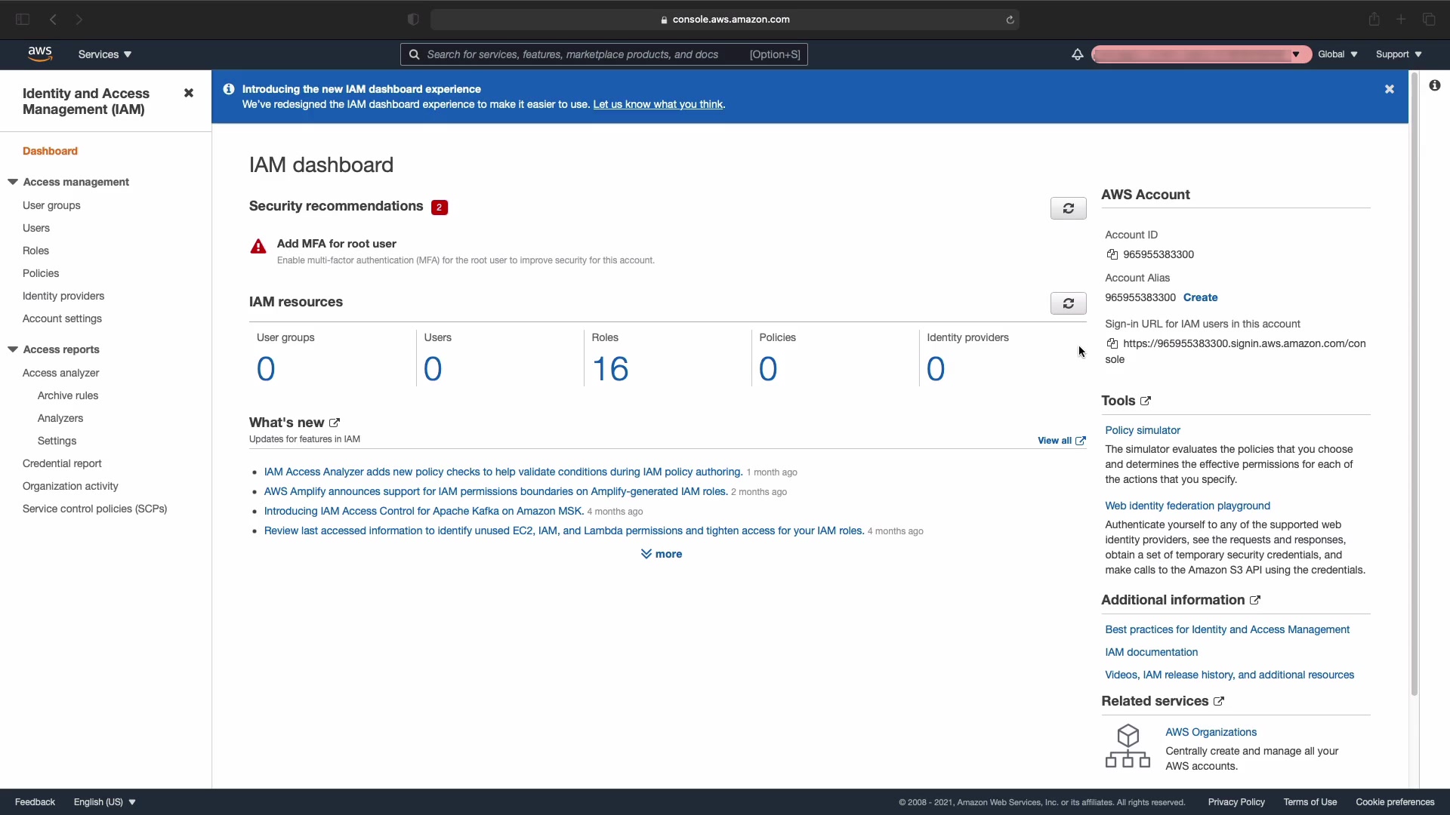This screenshot has width=1450, height=815.
Task: Collapse the Access reports section
Action: [13, 349]
